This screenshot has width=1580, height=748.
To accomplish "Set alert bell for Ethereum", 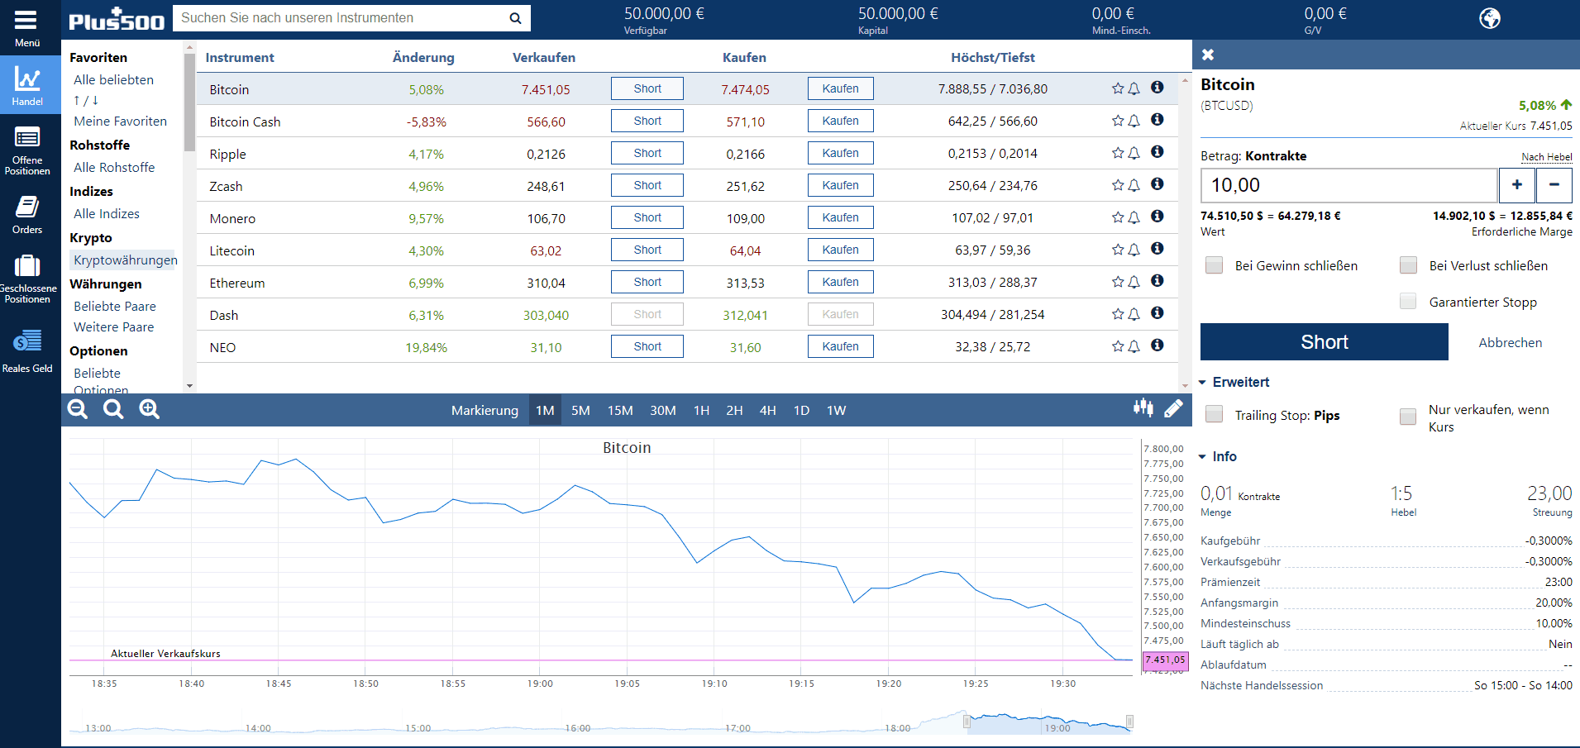I will [1134, 282].
